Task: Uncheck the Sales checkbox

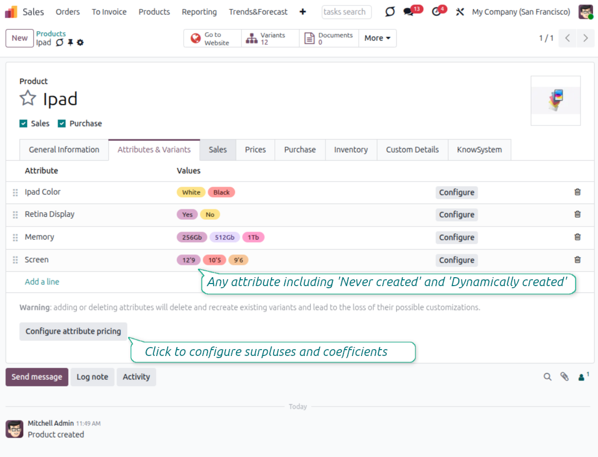Action: point(23,123)
